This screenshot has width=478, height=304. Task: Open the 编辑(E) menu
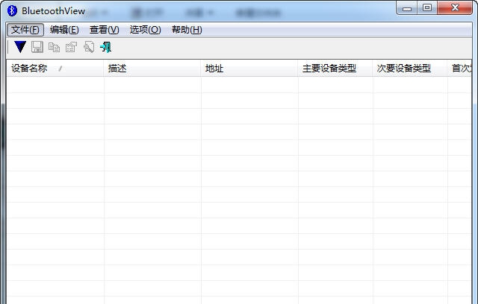point(64,30)
